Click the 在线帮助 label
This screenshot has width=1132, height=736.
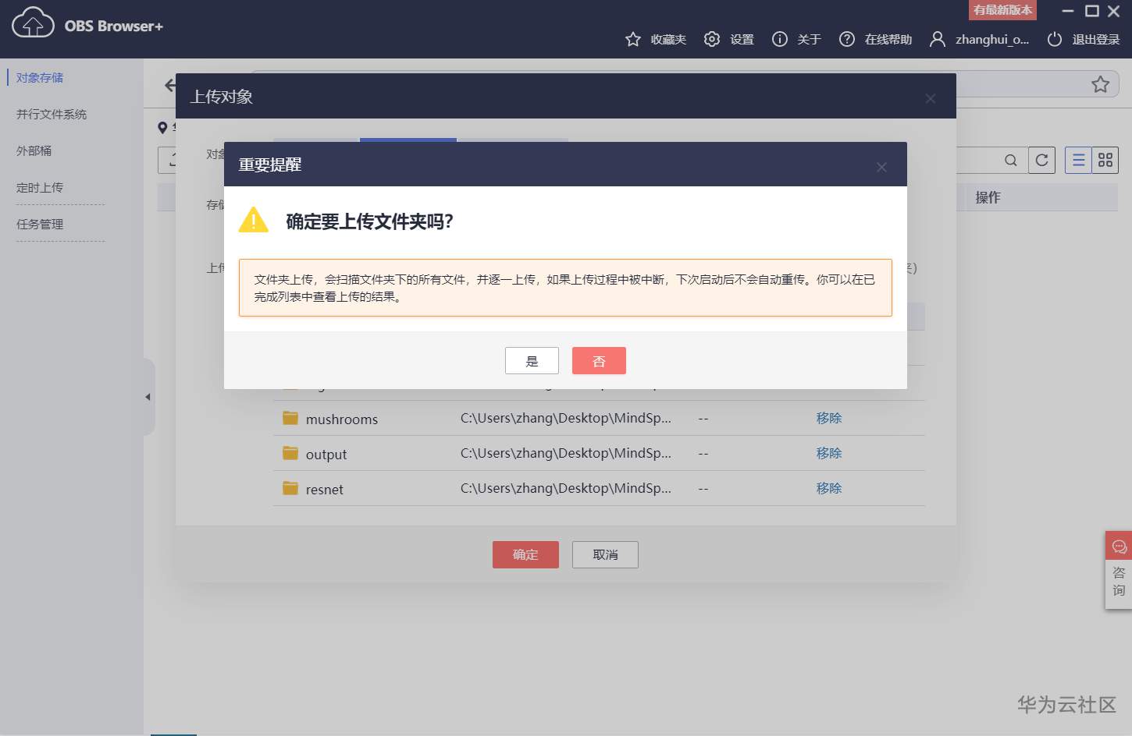(x=888, y=39)
